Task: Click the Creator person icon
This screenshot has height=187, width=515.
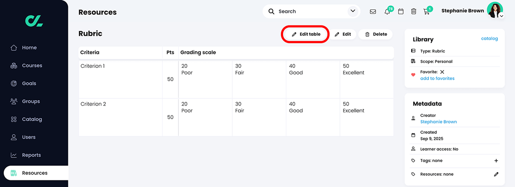Action: click(x=413, y=118)
